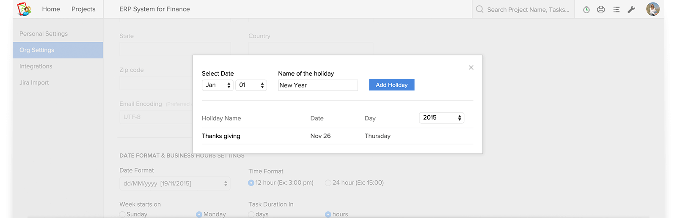Click the app logo icon
Viewport: 677px width, 218px height.
pos(24,9)
